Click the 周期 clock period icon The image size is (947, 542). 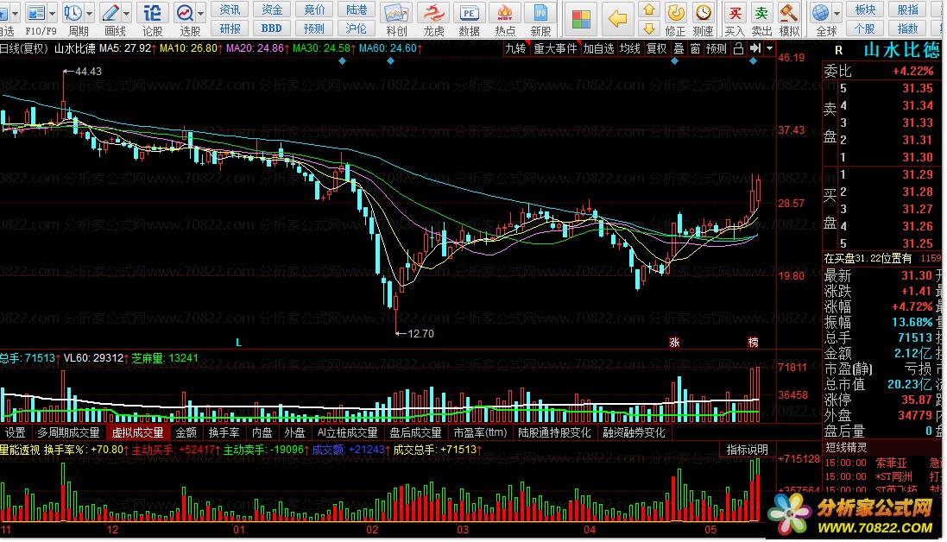[73, 12]
